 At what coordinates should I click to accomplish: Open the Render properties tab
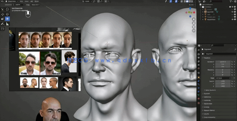[199, 54]
